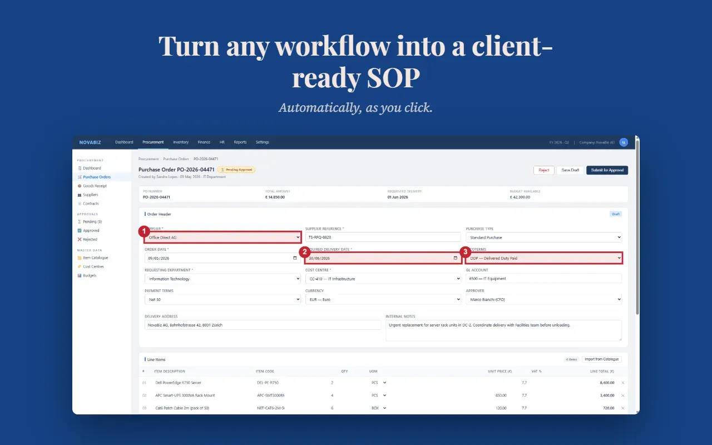712x445 pixels.
Task: Click the Item Catalogue folder icon
Action: point(80,258)
